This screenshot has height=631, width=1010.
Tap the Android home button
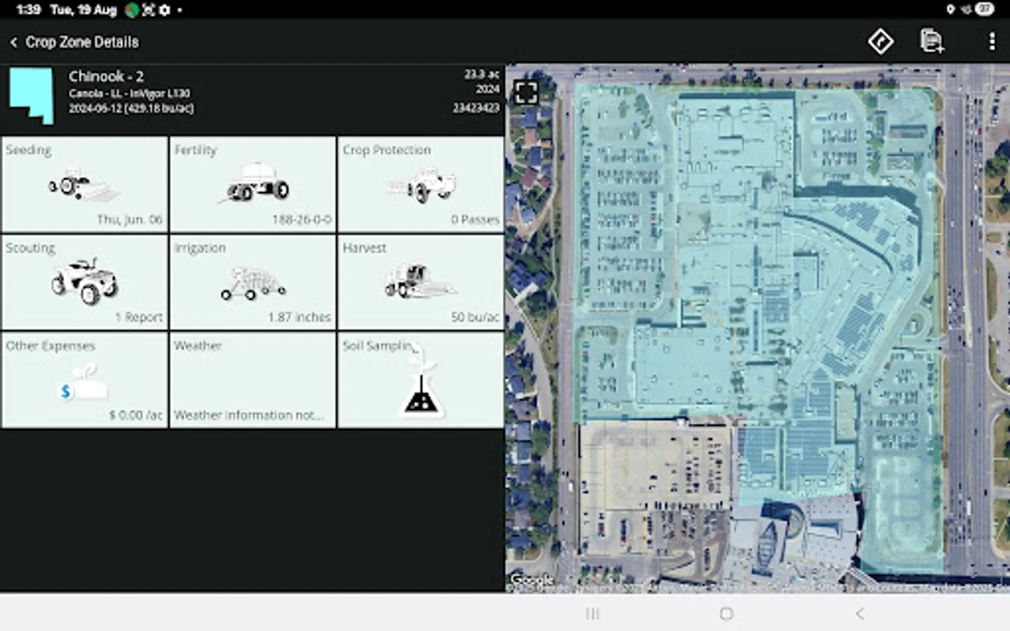pyautogui.click(x=725, y=613)
